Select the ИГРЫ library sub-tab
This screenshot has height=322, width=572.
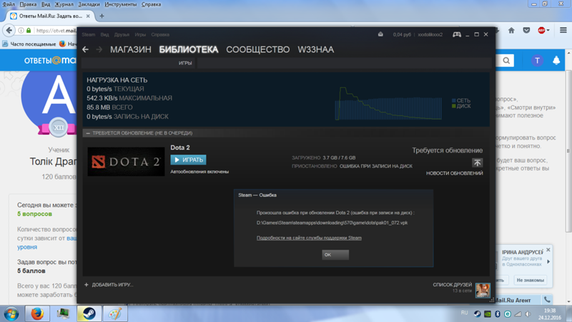coord(185,63)
